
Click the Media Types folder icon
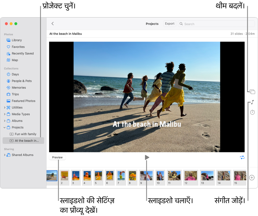pos(8,114)
